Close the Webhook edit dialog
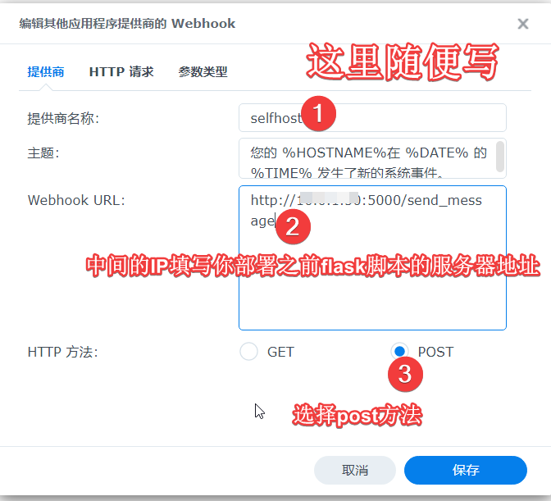 tap(523, 24)
